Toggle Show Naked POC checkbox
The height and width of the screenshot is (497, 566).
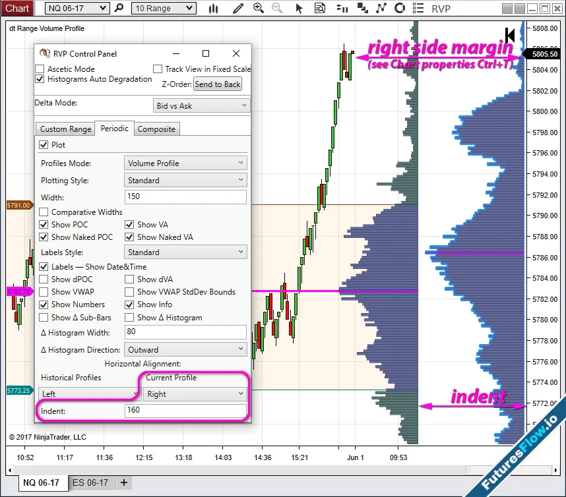coord(44,237)
